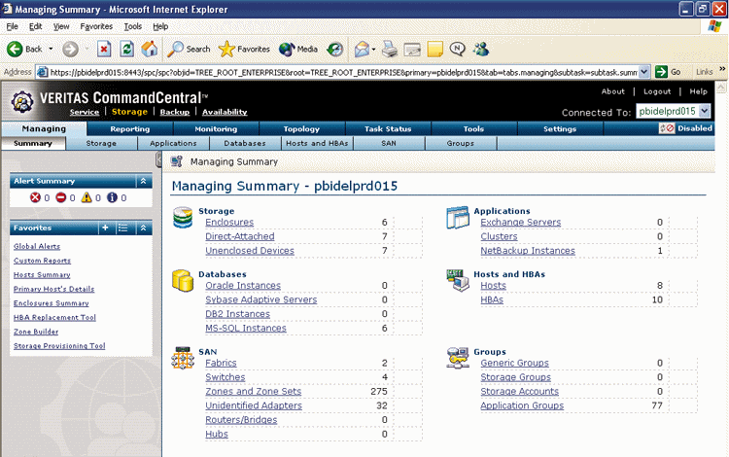Open the Tools menu in menu bar
This screenshot has width=729, height=457.
pos(132,26)
